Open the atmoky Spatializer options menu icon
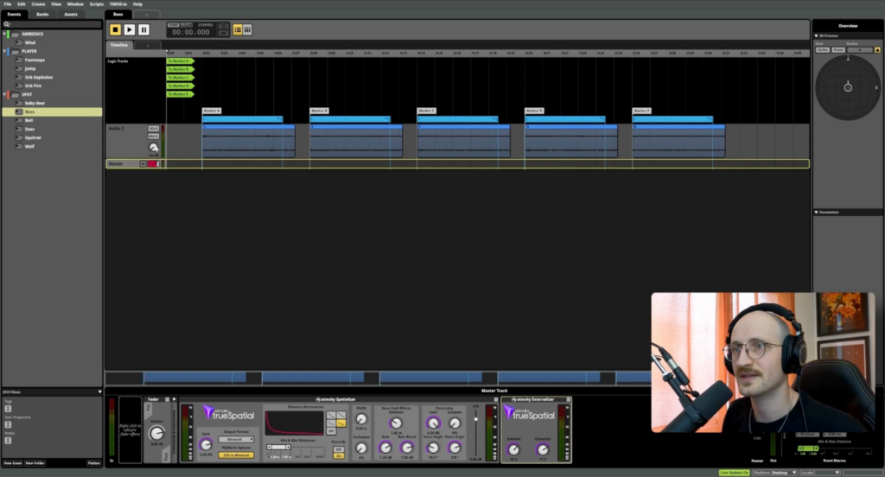The height and width of the screenshot is (477, 885). [x=496, y=400]
